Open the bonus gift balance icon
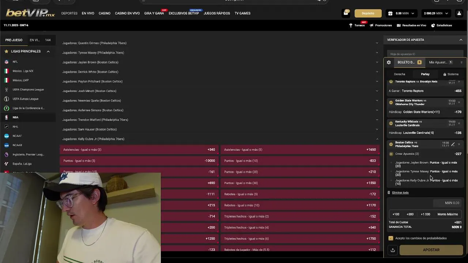The height and width of the screenshot is (263, 468). 390,13
